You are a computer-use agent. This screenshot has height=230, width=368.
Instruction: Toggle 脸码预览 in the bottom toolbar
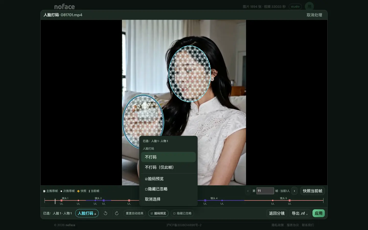click(x=158, y=213)
